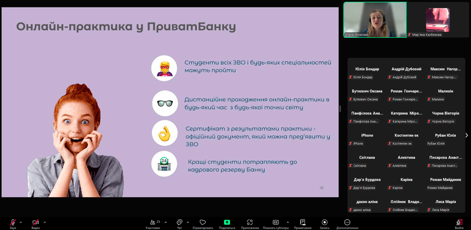
Task: Open the Примечания notes icon
Action: pyautogui.click(x=302, y=222)
